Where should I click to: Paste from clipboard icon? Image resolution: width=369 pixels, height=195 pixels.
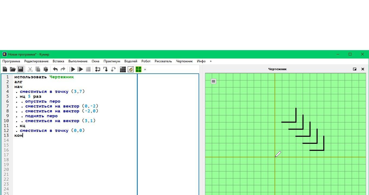(x=46, y=69)
